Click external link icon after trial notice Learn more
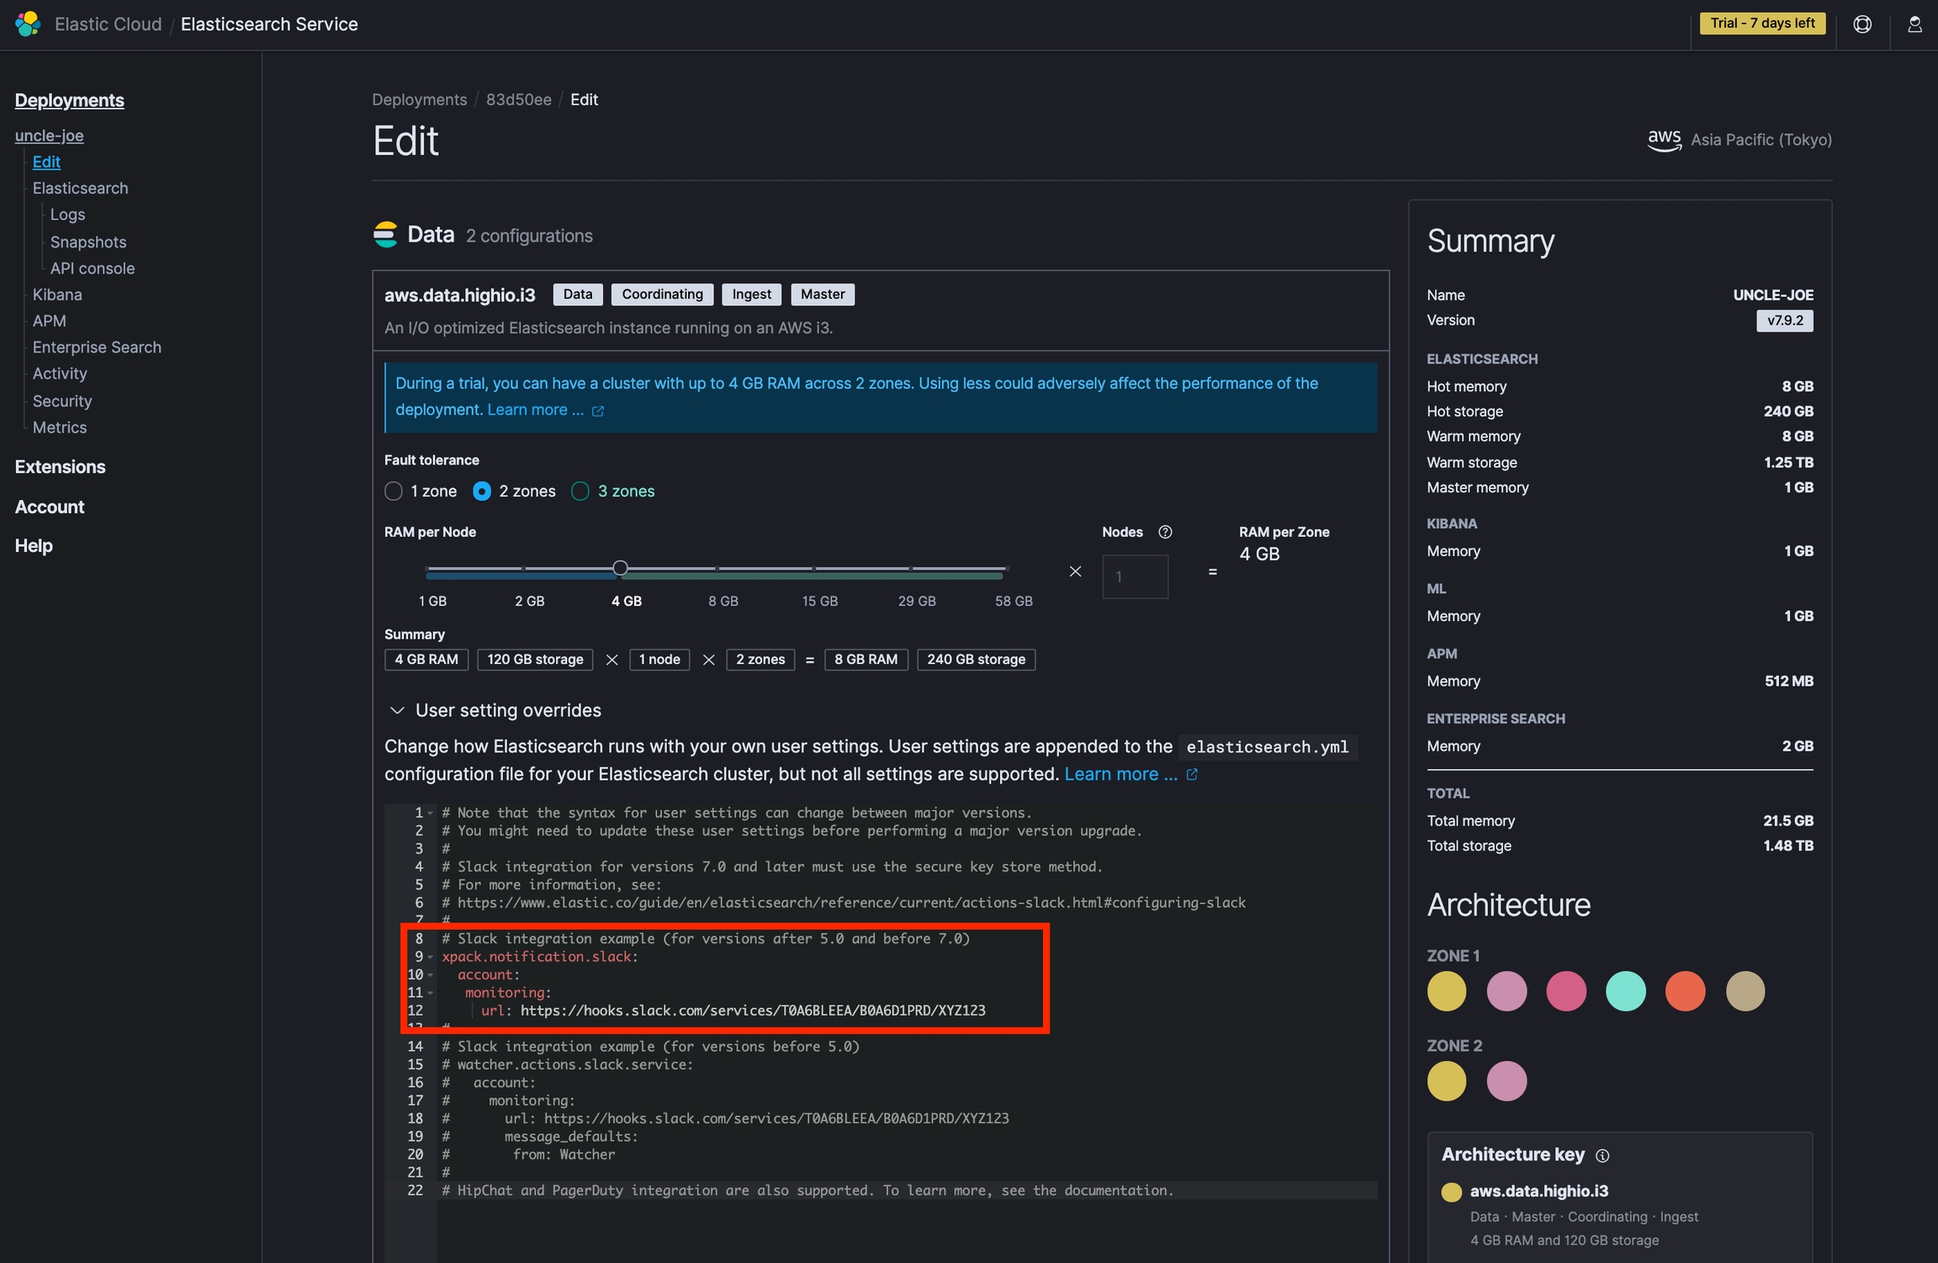The height and width of the screenshot is (1263, 1938). pyautogui.click(x=598, y=411)
